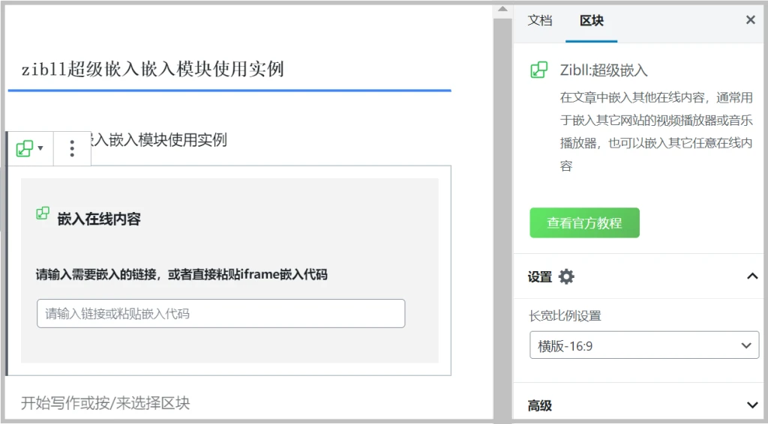Click the 开始写作或按/来选择区块 paragraph placeholder
The image size is (768, 424).
pos(105,403)
